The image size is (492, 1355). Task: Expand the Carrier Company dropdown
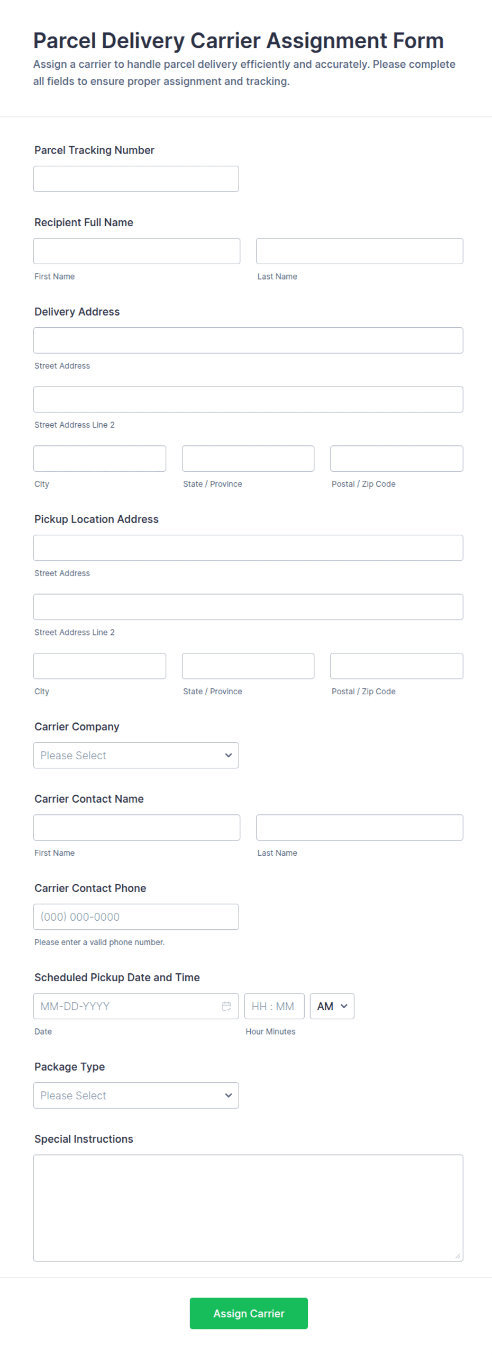pos(136,755)
